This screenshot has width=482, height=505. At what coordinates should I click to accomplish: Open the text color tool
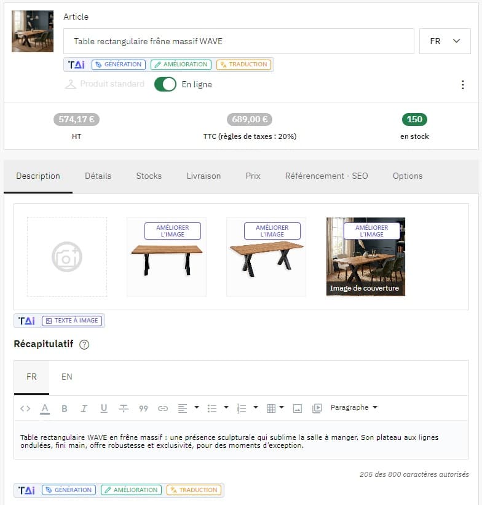coord(45,409)
